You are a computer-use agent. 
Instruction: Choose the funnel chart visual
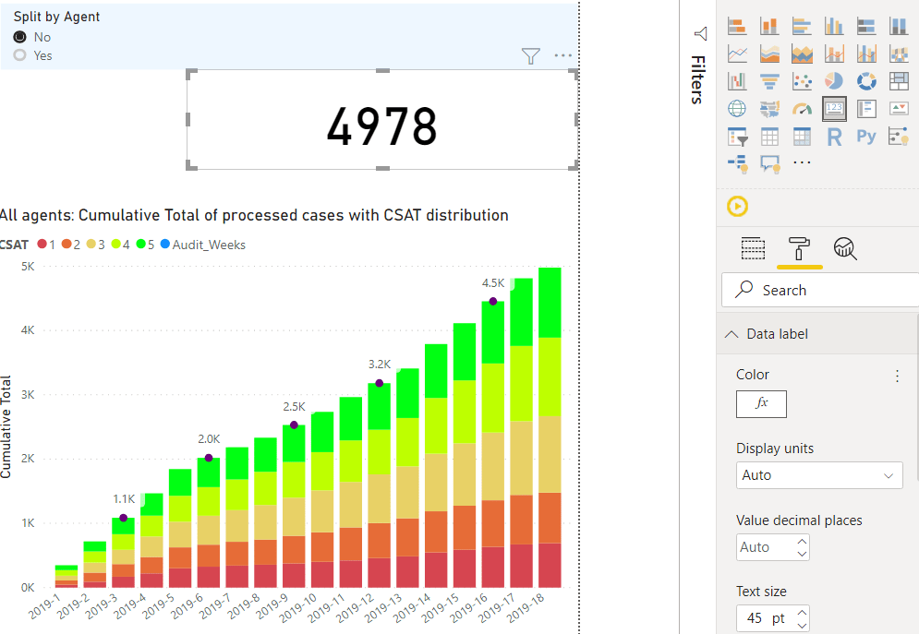[x=769, y=82]
